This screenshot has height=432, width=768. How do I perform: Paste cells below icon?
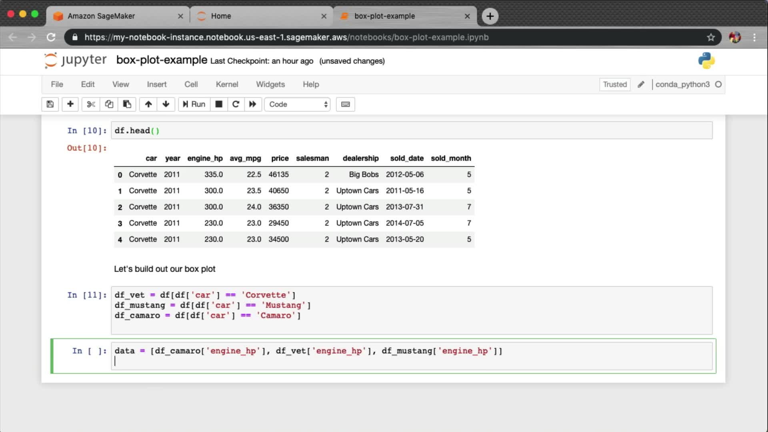[x=127, y=104]
